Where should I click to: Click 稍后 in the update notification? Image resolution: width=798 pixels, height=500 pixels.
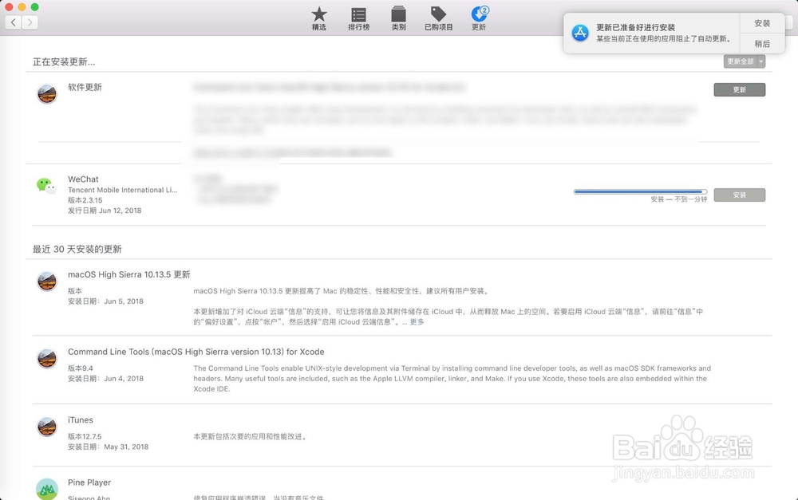tap(762, 44)
